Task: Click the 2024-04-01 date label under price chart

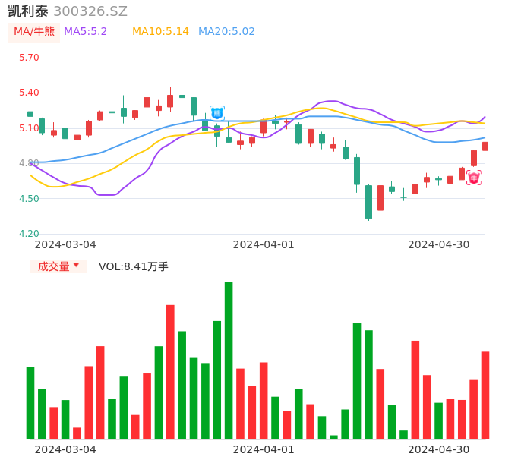Action: [264, 244]
